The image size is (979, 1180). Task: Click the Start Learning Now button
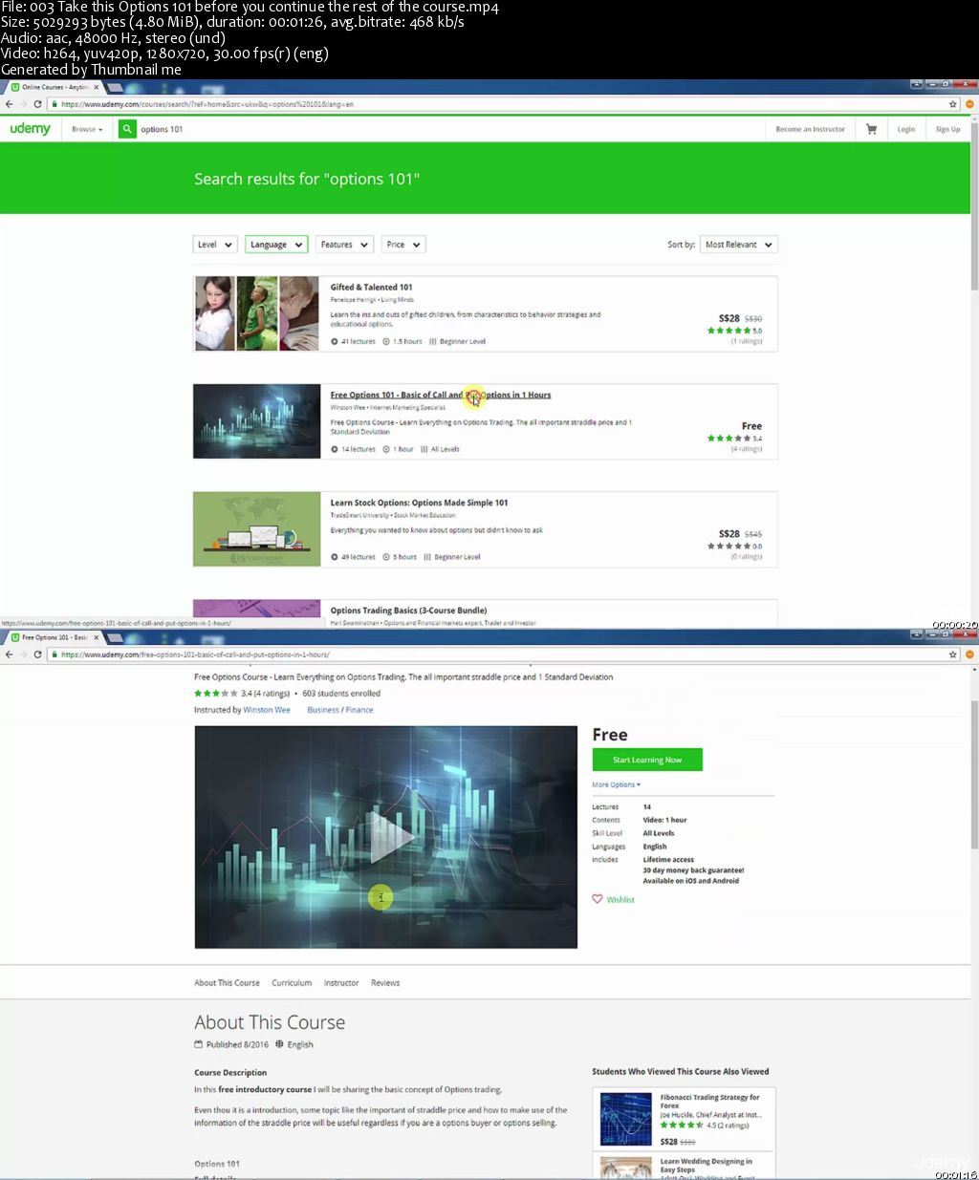[647, 760]
